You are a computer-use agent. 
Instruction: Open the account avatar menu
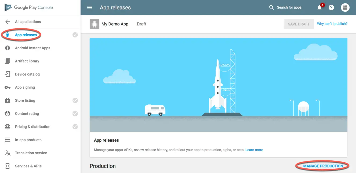(x=345, y=7)
